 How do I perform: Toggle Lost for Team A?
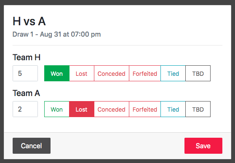tap(82, 109)
